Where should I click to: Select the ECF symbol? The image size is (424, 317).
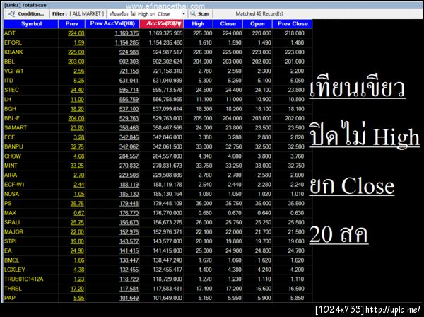click(x=9, y=137)
